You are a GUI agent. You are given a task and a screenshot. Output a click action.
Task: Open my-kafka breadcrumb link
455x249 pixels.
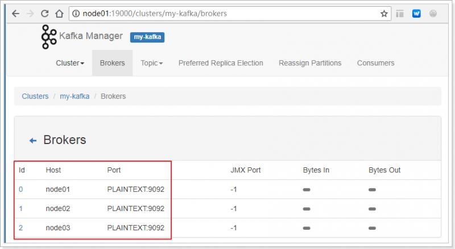[75, 96]
